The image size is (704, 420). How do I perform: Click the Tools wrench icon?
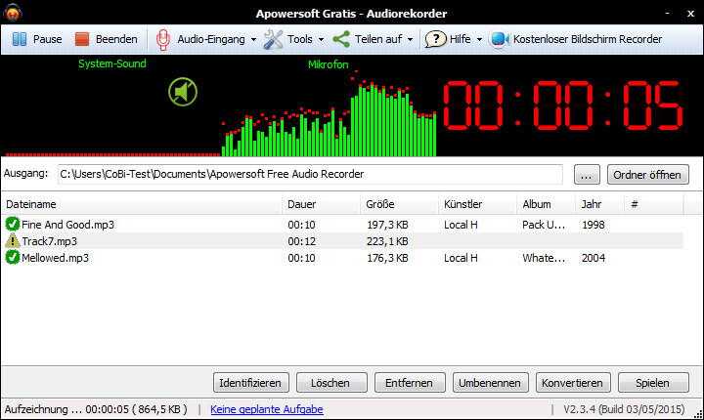pos(273,39)
